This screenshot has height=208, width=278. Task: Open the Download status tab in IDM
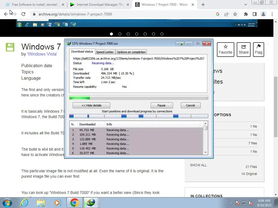pyautogui.click(x=82, y=51)
